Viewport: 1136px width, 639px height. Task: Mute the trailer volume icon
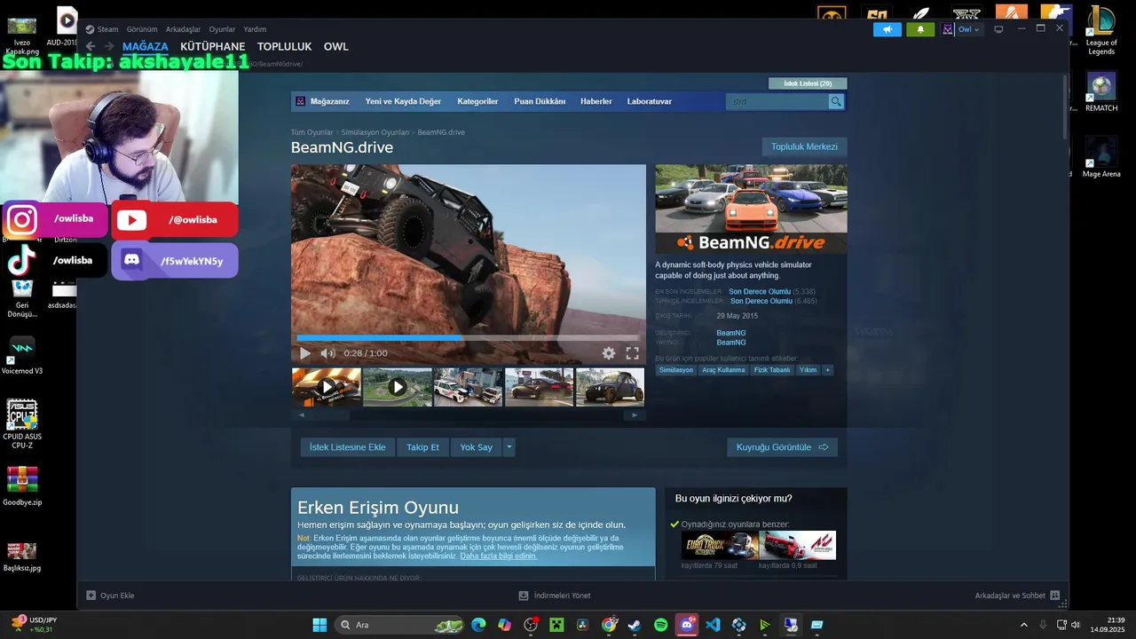click(327, 353)
